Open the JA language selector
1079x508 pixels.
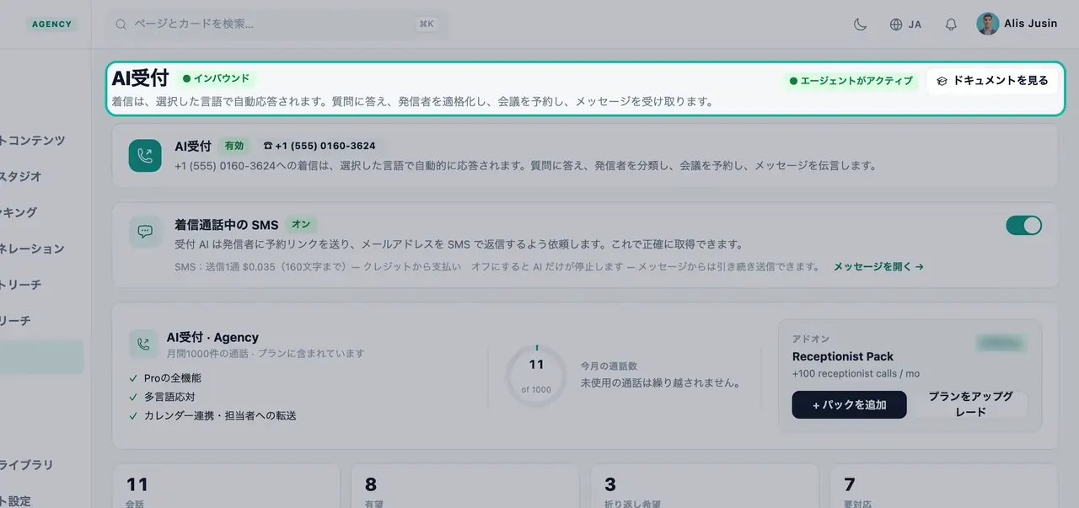[x=906, y=24]
